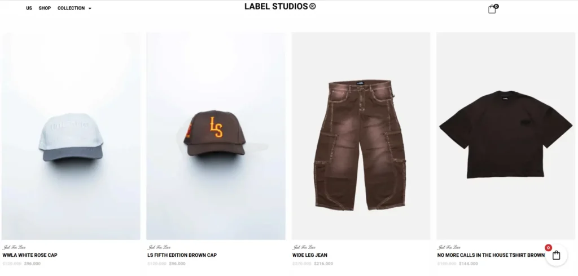Click NO MORE CALLS IN THE HOUSE title
Image resolution: width=578 pixels, height=276 pixels.
pos(491,255)
